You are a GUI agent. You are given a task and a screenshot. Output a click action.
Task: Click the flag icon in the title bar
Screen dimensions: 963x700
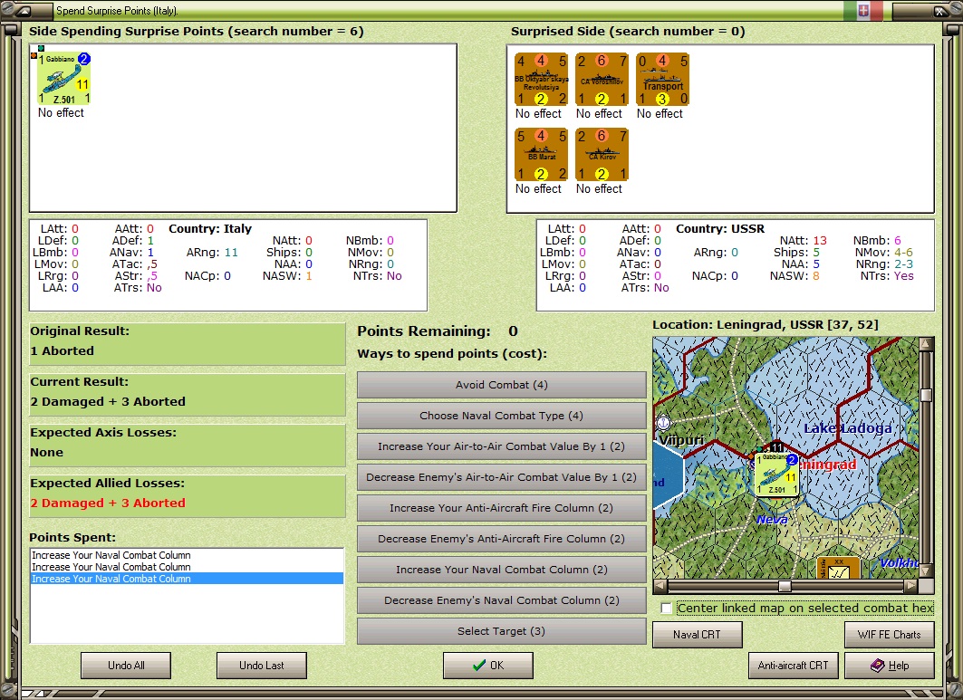(x=862, y=11)
